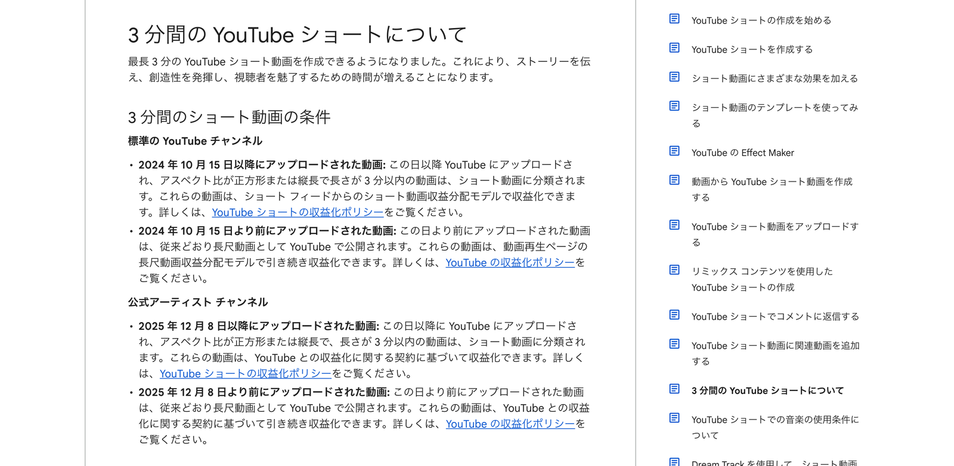Open sidebar link YouTube ショート動画をアップロードする
Screen dimensions: 954x466
pos(775,234)
